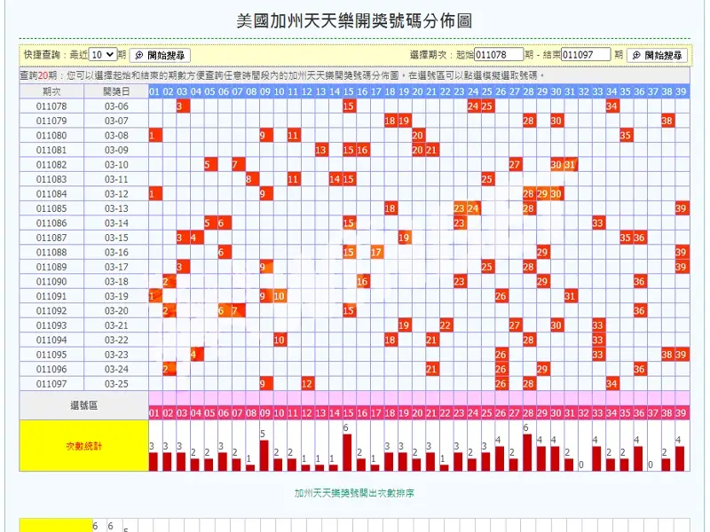
Task: Click drawn number 8 in row 011083
Action: coord(252,179)
